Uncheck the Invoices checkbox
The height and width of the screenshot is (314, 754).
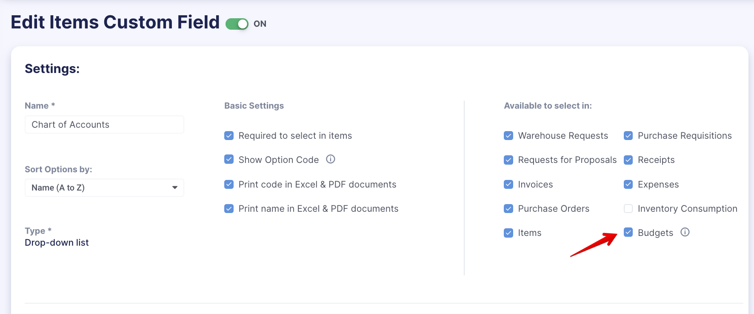tap(508, 184)
